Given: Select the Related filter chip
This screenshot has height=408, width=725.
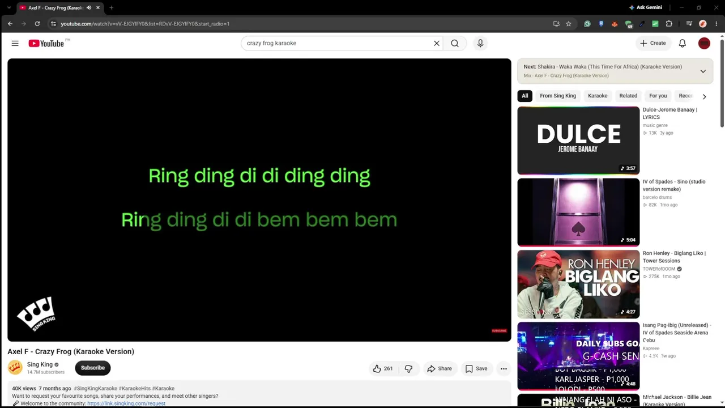Looking at the screenshot, I should (628, 96).
